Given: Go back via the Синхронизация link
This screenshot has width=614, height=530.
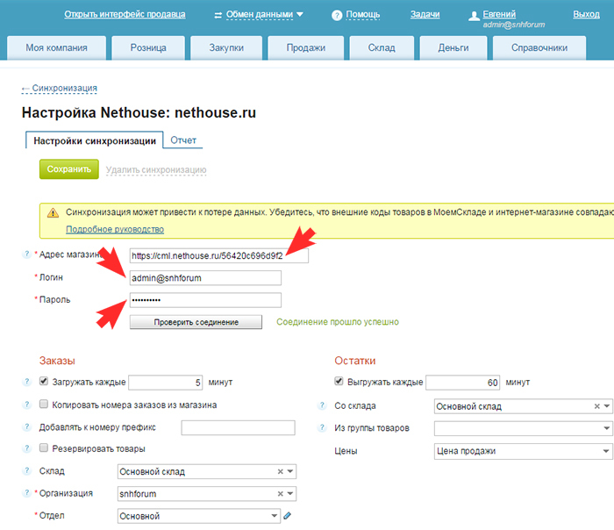Looking at the screenshot, I should [59, 88].
